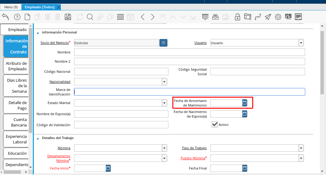Create a new record with the blank page icon

[x=27, y=17]
